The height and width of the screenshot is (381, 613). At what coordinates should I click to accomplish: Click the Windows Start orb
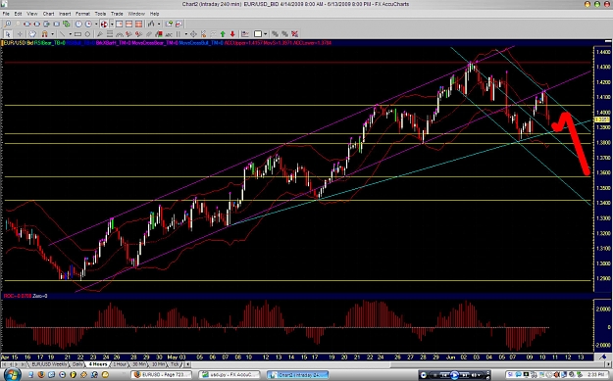tap(13, 375)
